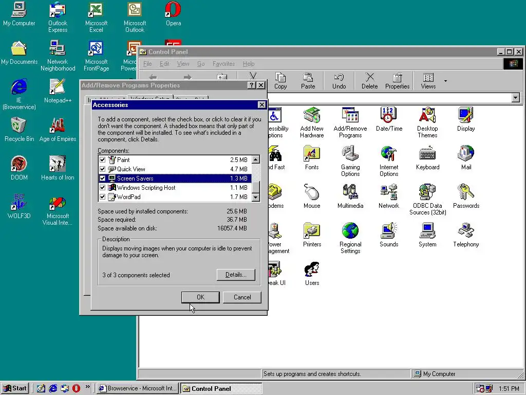This screenshot has height=395, width=526.
Task: Open Gaming Options icon
Action: (350, 161)
